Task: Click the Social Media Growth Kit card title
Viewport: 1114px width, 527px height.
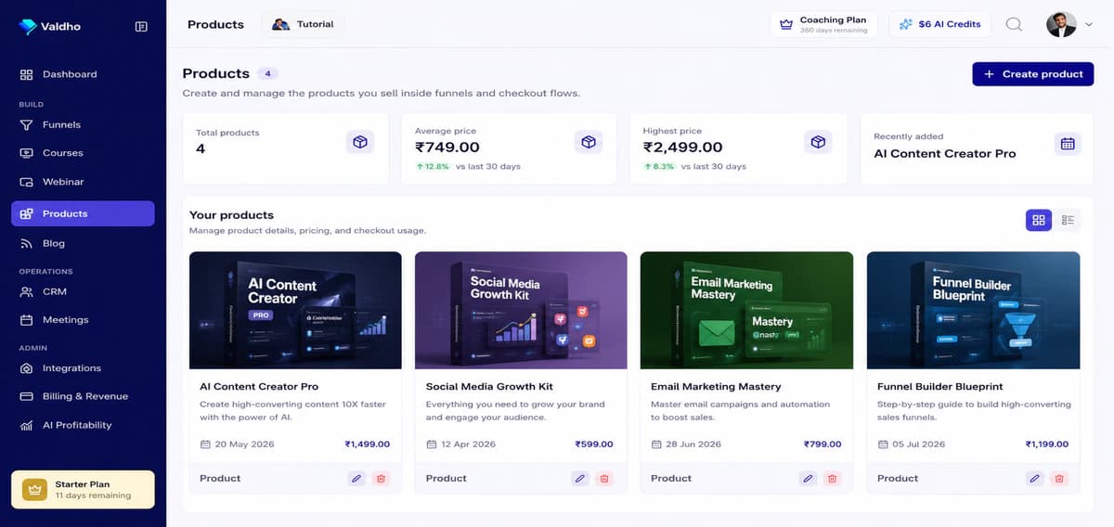Action: click(x=489, y=386)
